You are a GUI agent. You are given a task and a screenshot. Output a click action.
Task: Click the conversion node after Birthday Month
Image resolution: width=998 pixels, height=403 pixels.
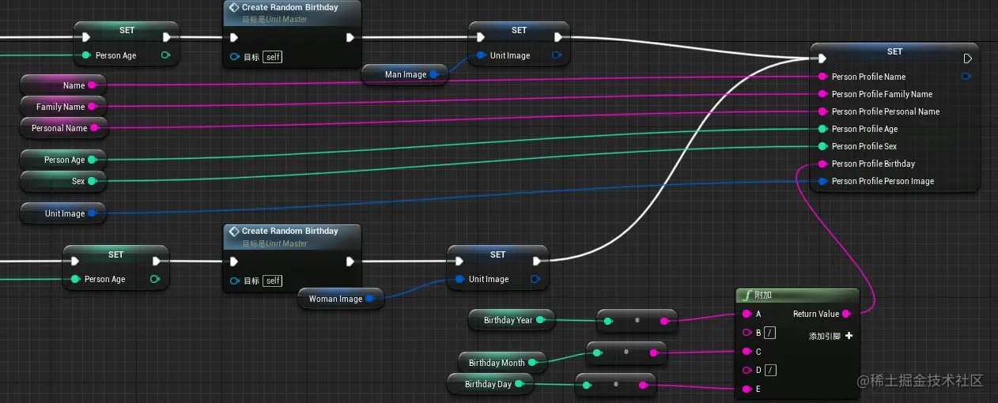[x=626, y=352]
